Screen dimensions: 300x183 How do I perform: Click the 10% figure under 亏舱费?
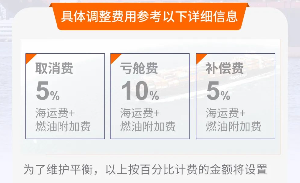click(140, 91)
